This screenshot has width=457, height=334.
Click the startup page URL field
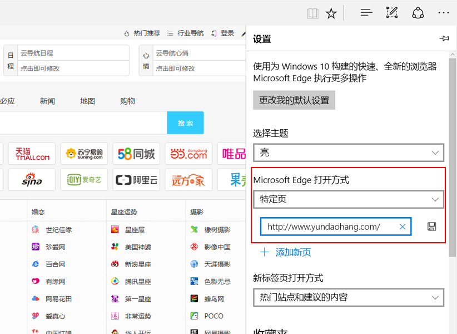[336, 227]
